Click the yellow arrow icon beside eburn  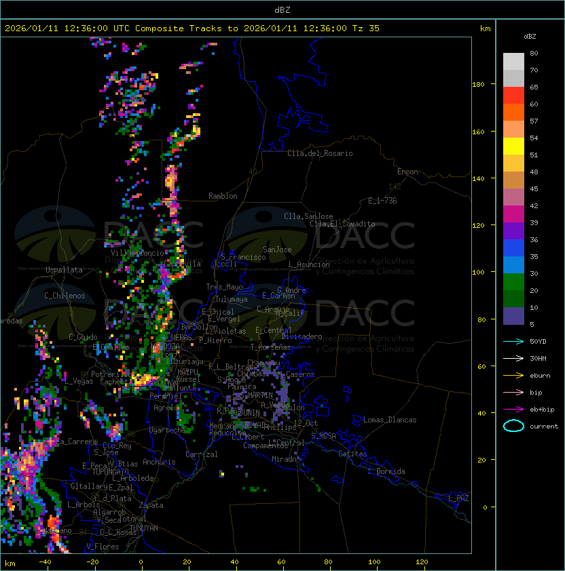(513, 375)
